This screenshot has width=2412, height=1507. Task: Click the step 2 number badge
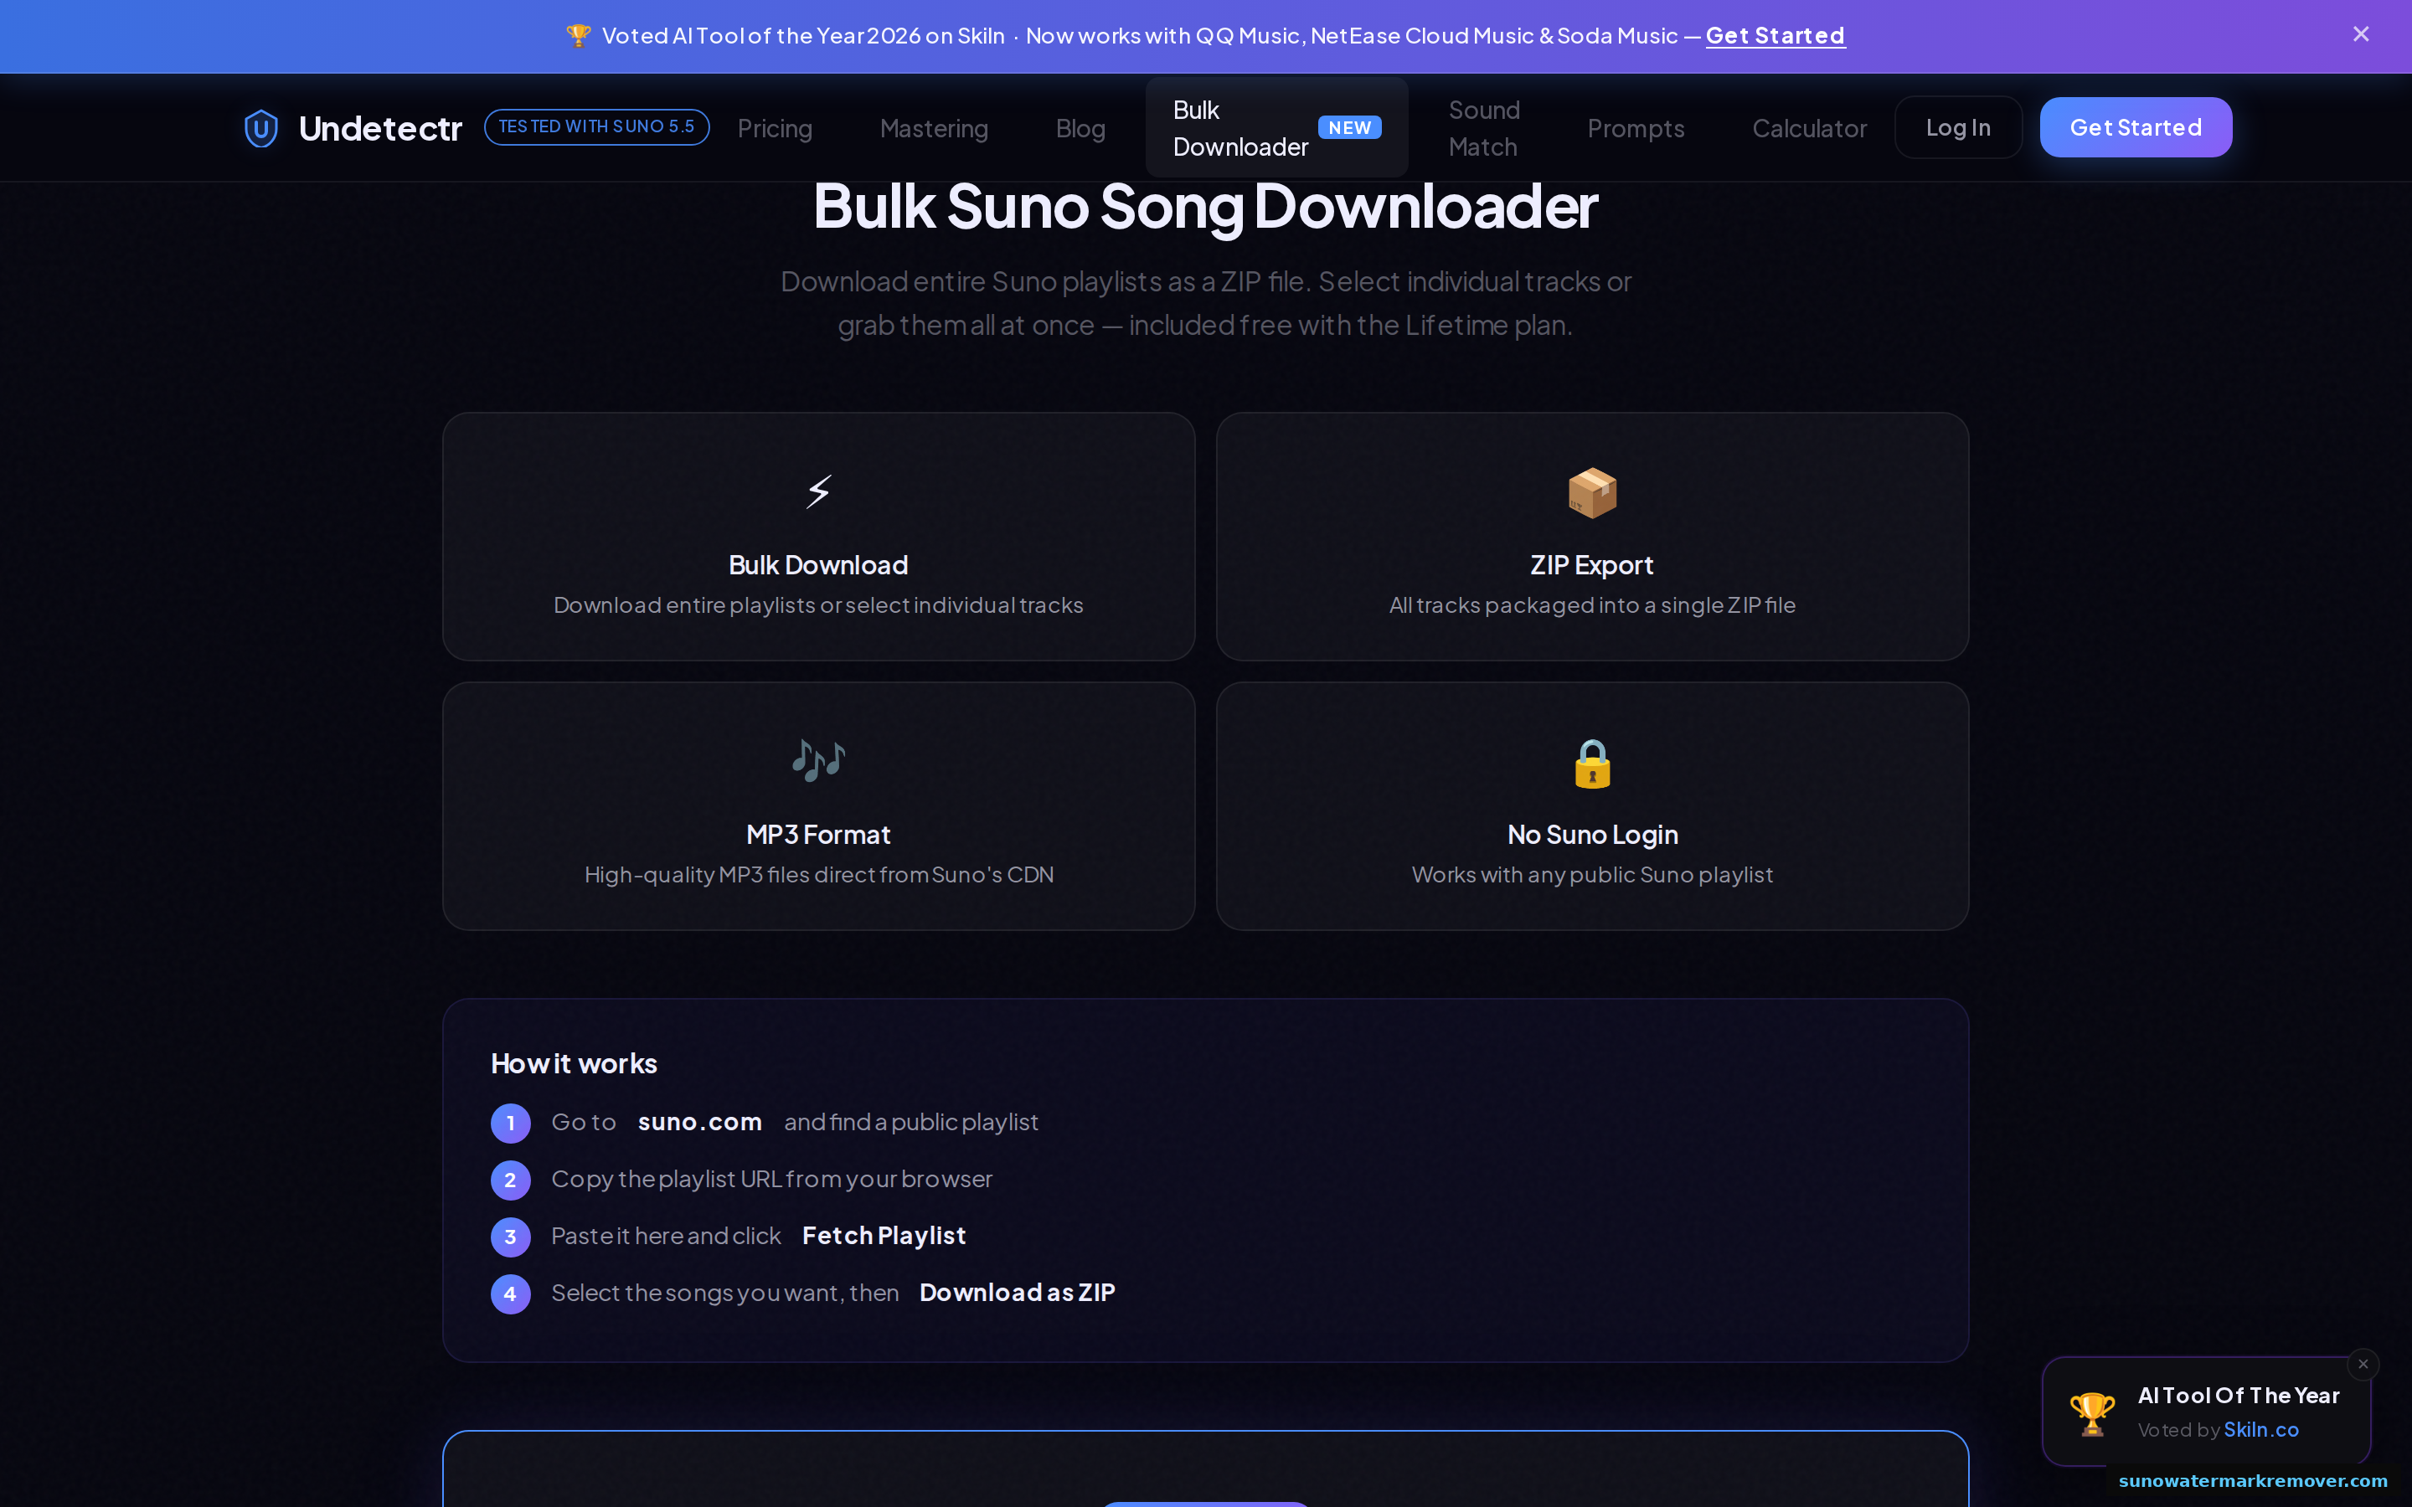coord(510,1180)
